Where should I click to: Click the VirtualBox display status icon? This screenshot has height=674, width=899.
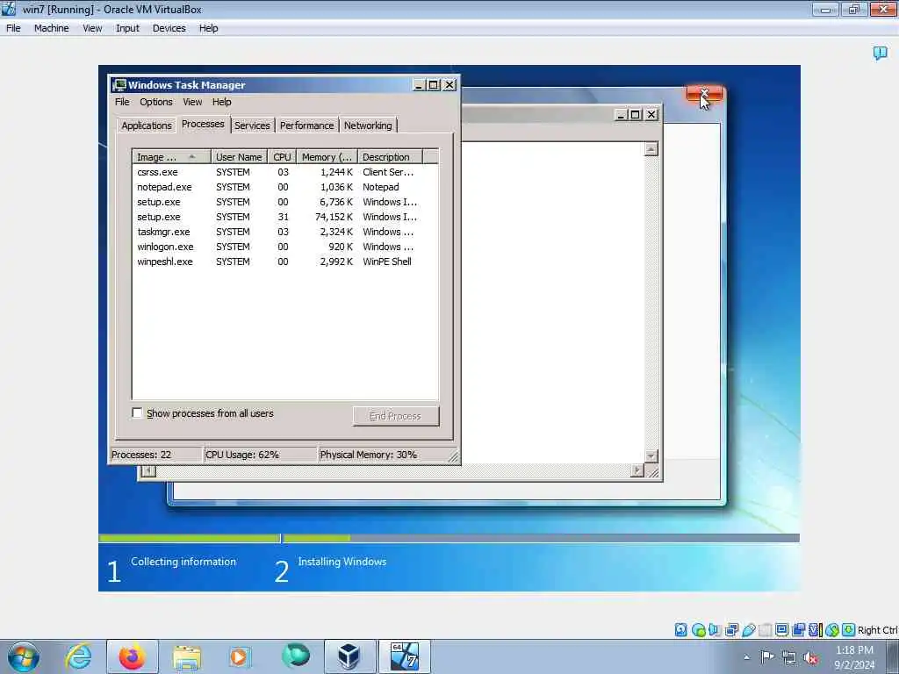pos(781,630)
